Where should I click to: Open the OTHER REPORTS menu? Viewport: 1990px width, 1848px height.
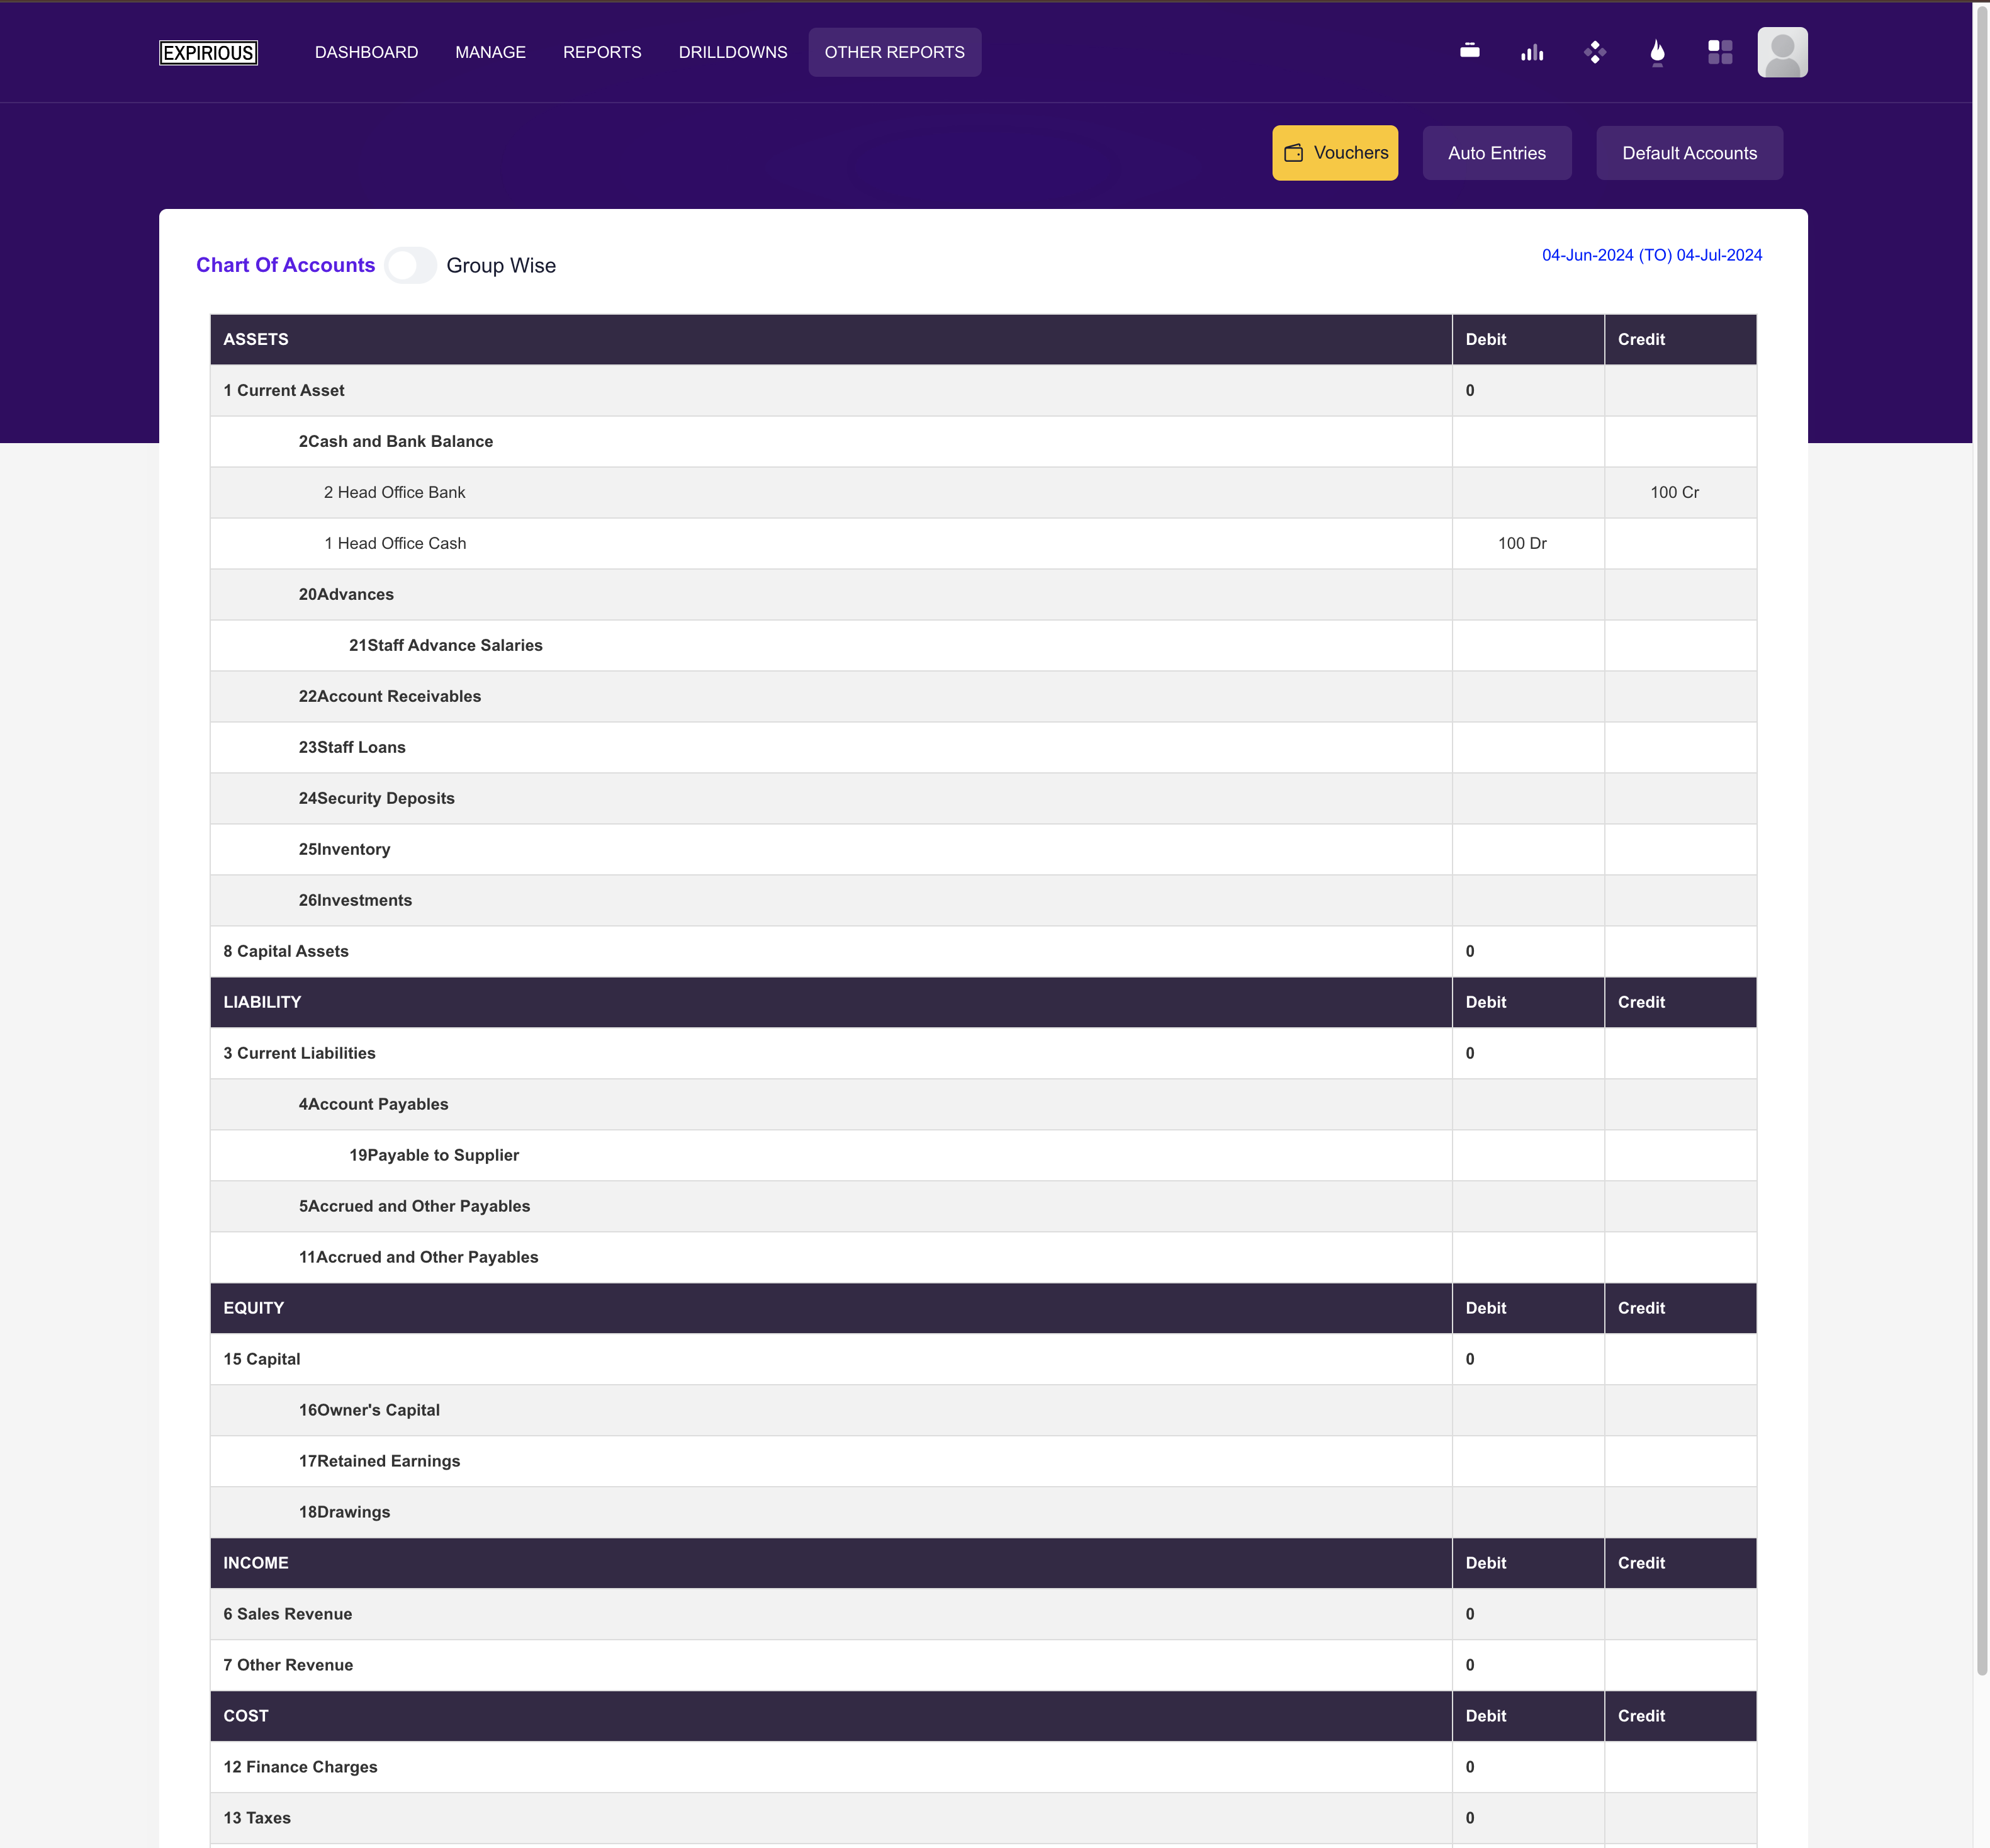click(895, 52)
